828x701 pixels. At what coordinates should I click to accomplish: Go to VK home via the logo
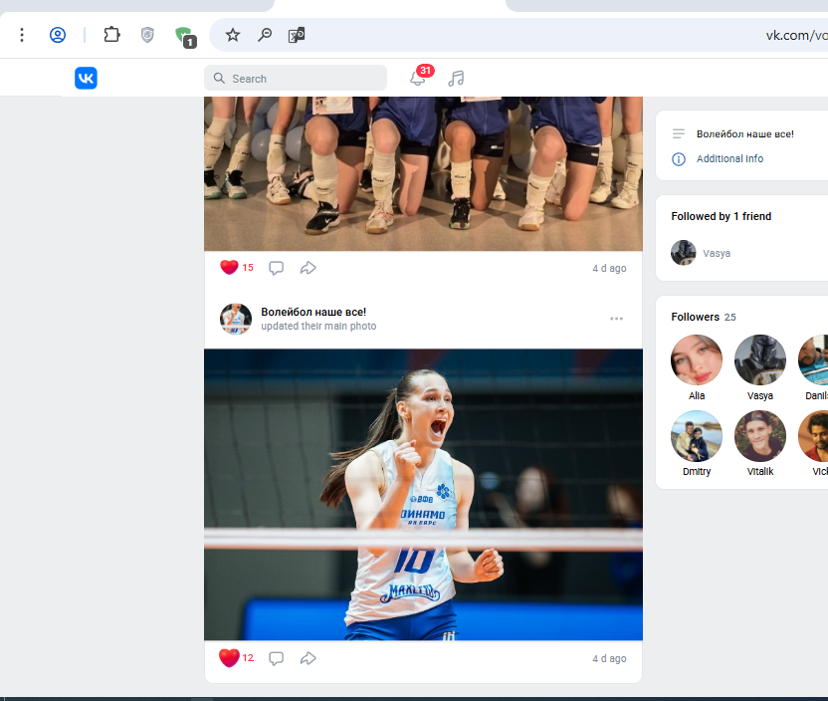point(86,79)
